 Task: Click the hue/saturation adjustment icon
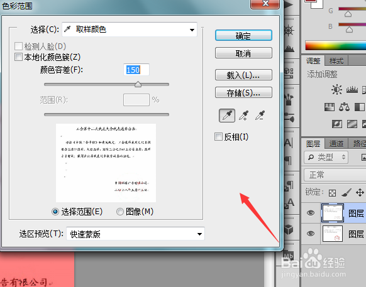pos(330,107)
